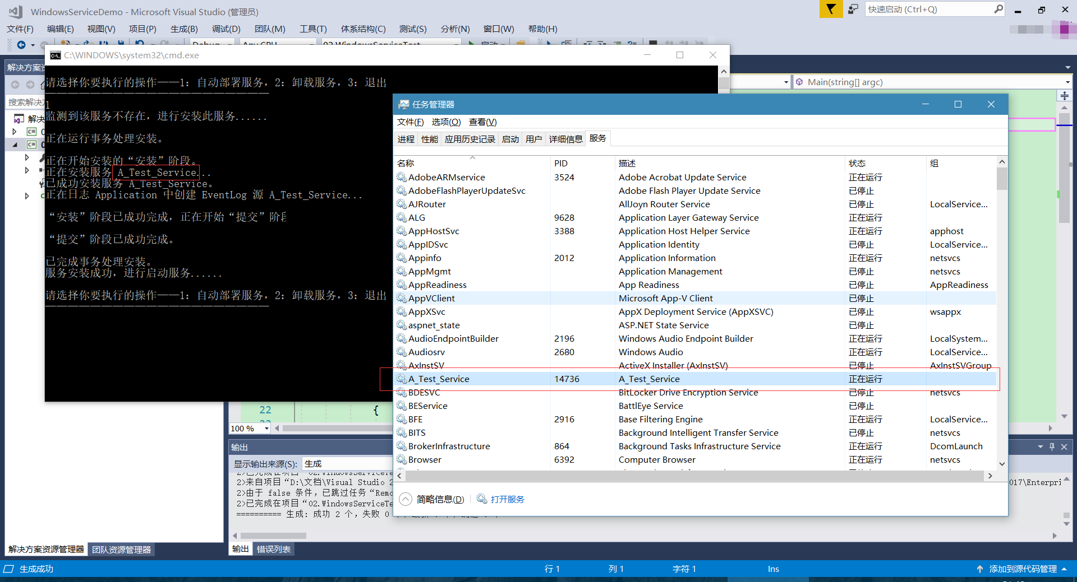Open the 文件(F) menu in Visual Studio

20,29
